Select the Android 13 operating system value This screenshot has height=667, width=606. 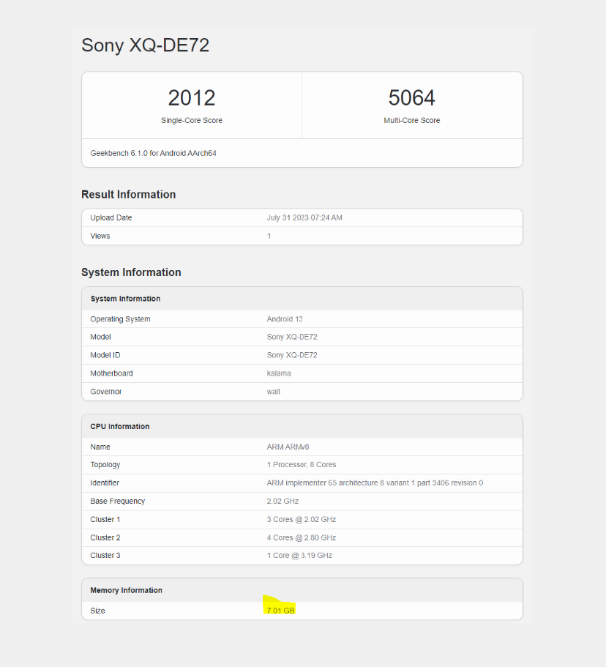click(285, 319)
